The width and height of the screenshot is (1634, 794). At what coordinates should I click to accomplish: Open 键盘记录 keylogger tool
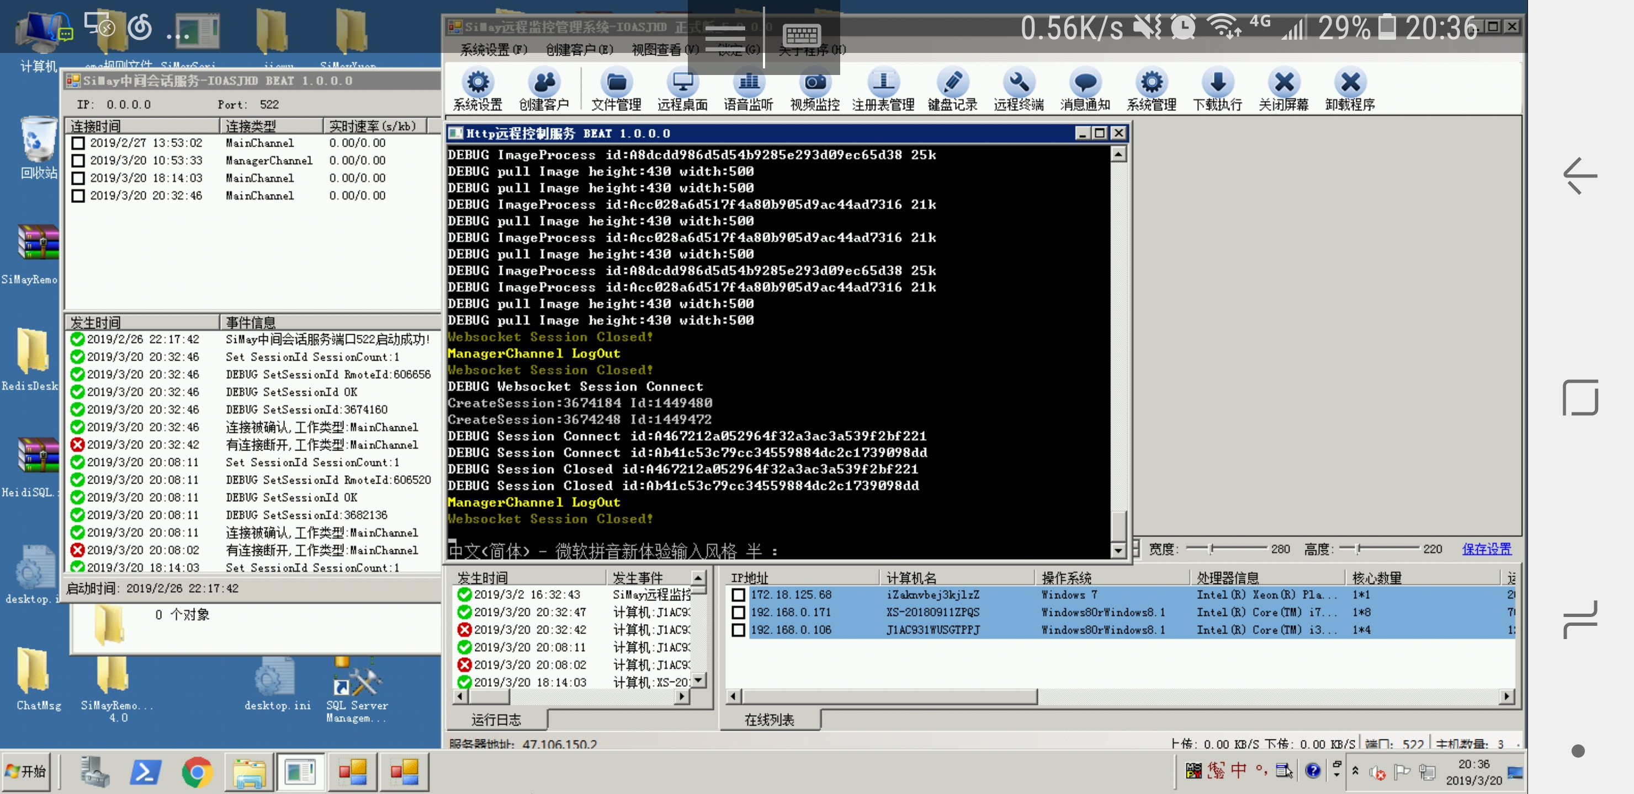(952, 90)
